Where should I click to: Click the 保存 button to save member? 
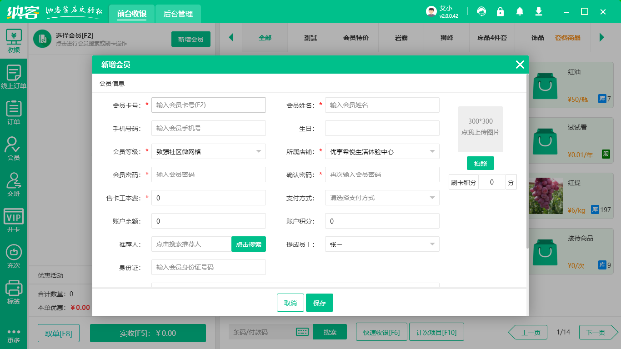click(320, 302)
